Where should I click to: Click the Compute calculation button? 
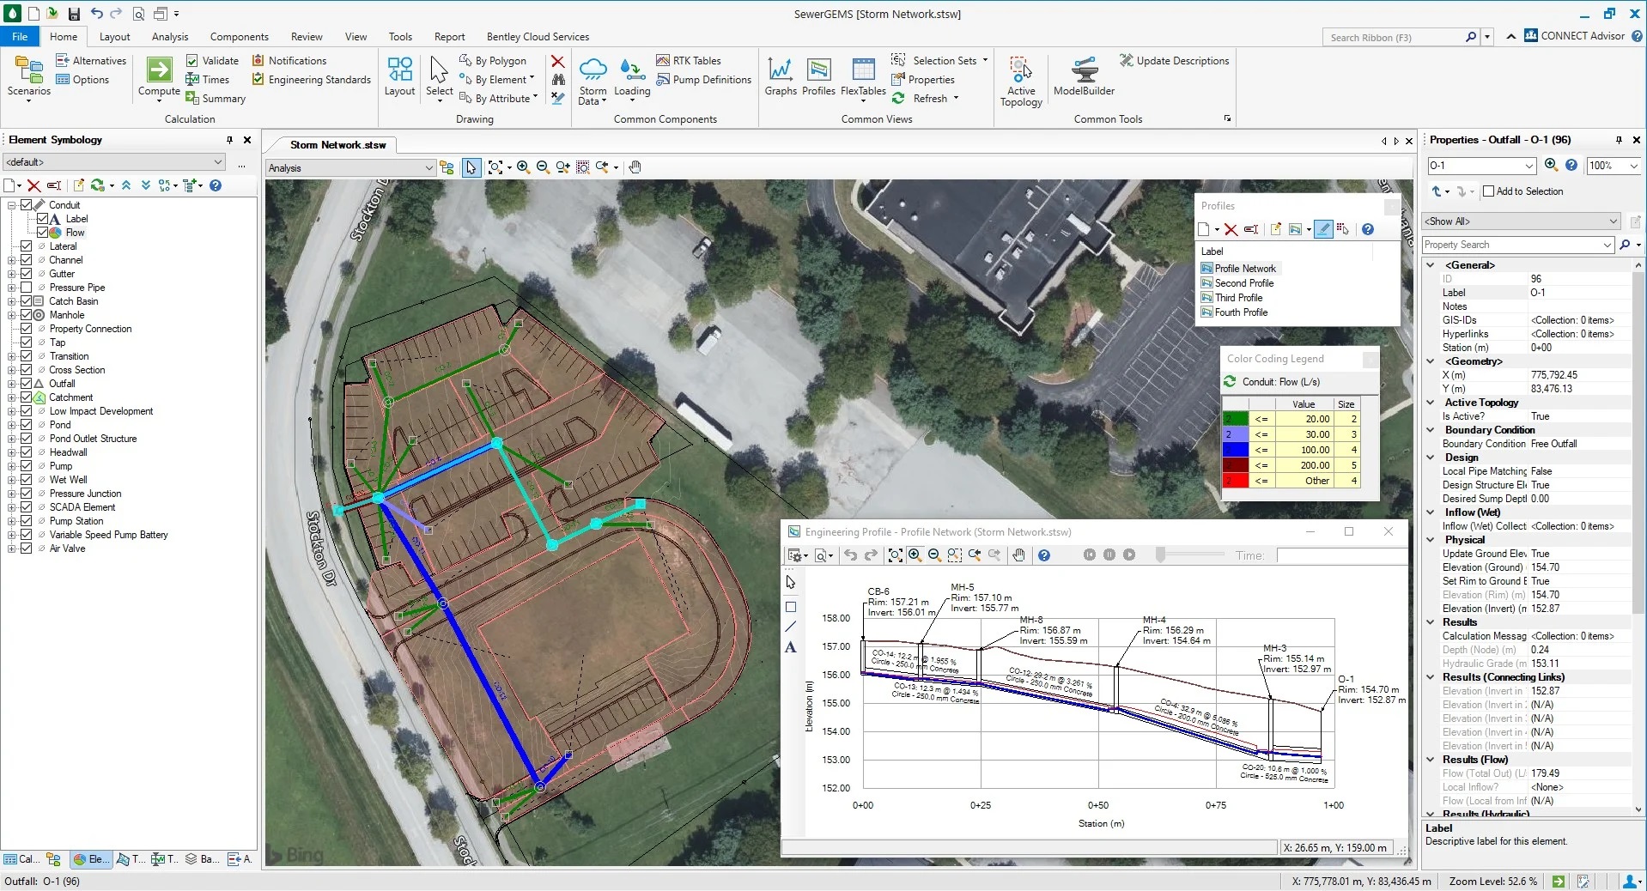click(x=159, y=76)
